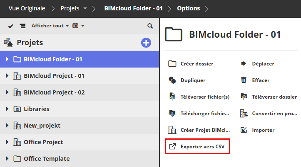Viewport: 301px width, 167px height.
Task: Select Office Project in the list
Action: pyautogui.click(x=43, y=142)
